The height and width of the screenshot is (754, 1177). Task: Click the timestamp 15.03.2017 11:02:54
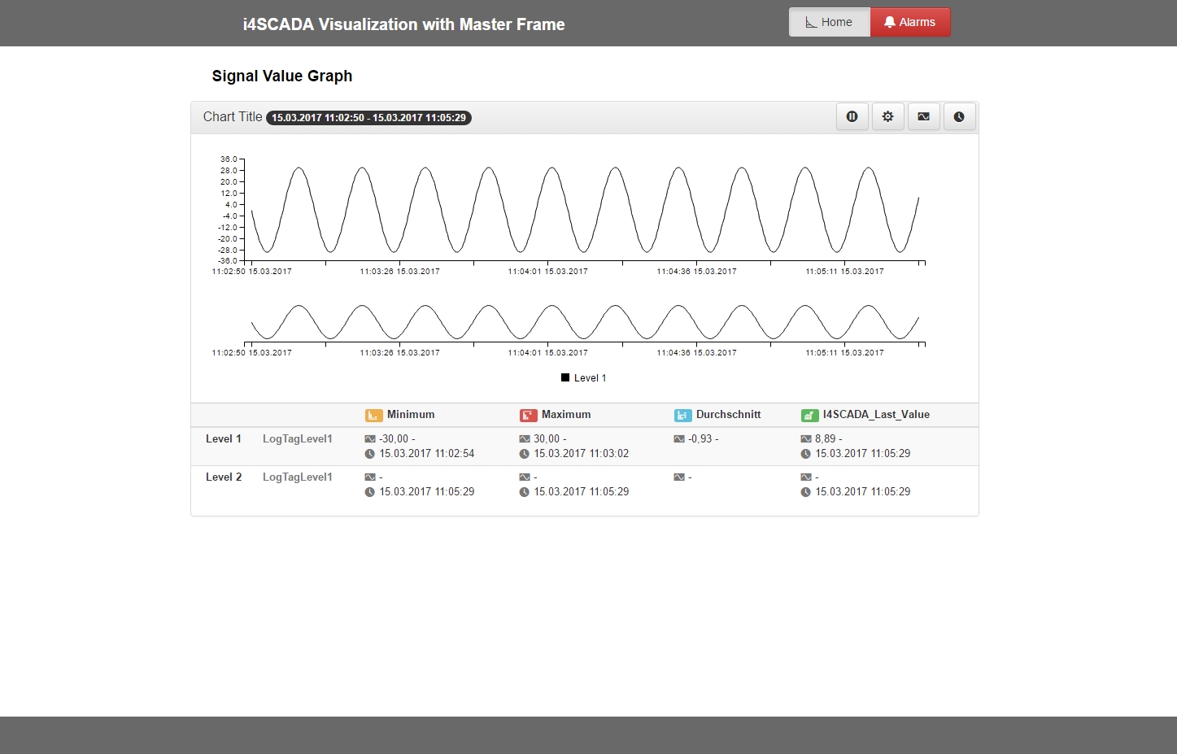click(x=427, y=453)
